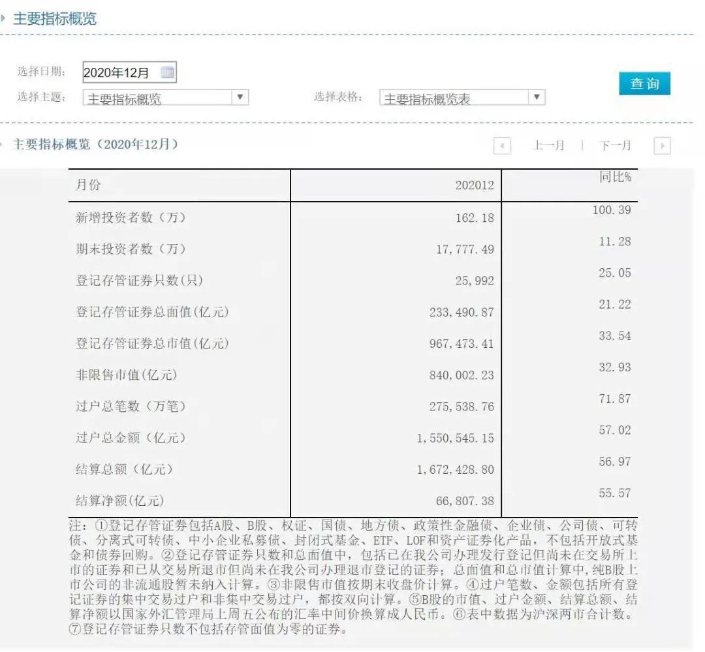Click the triangle marker before the top 主要指标概览 heading
Image resolution: width=705 pixels, height=652 pixels.
(3, 18)
